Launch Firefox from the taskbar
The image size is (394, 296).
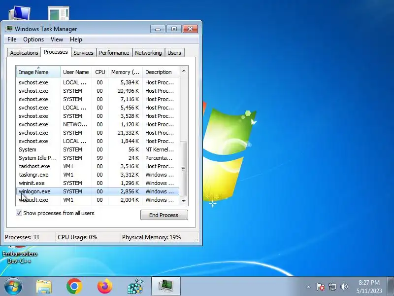pyautogui.click(x=104, y=286)
